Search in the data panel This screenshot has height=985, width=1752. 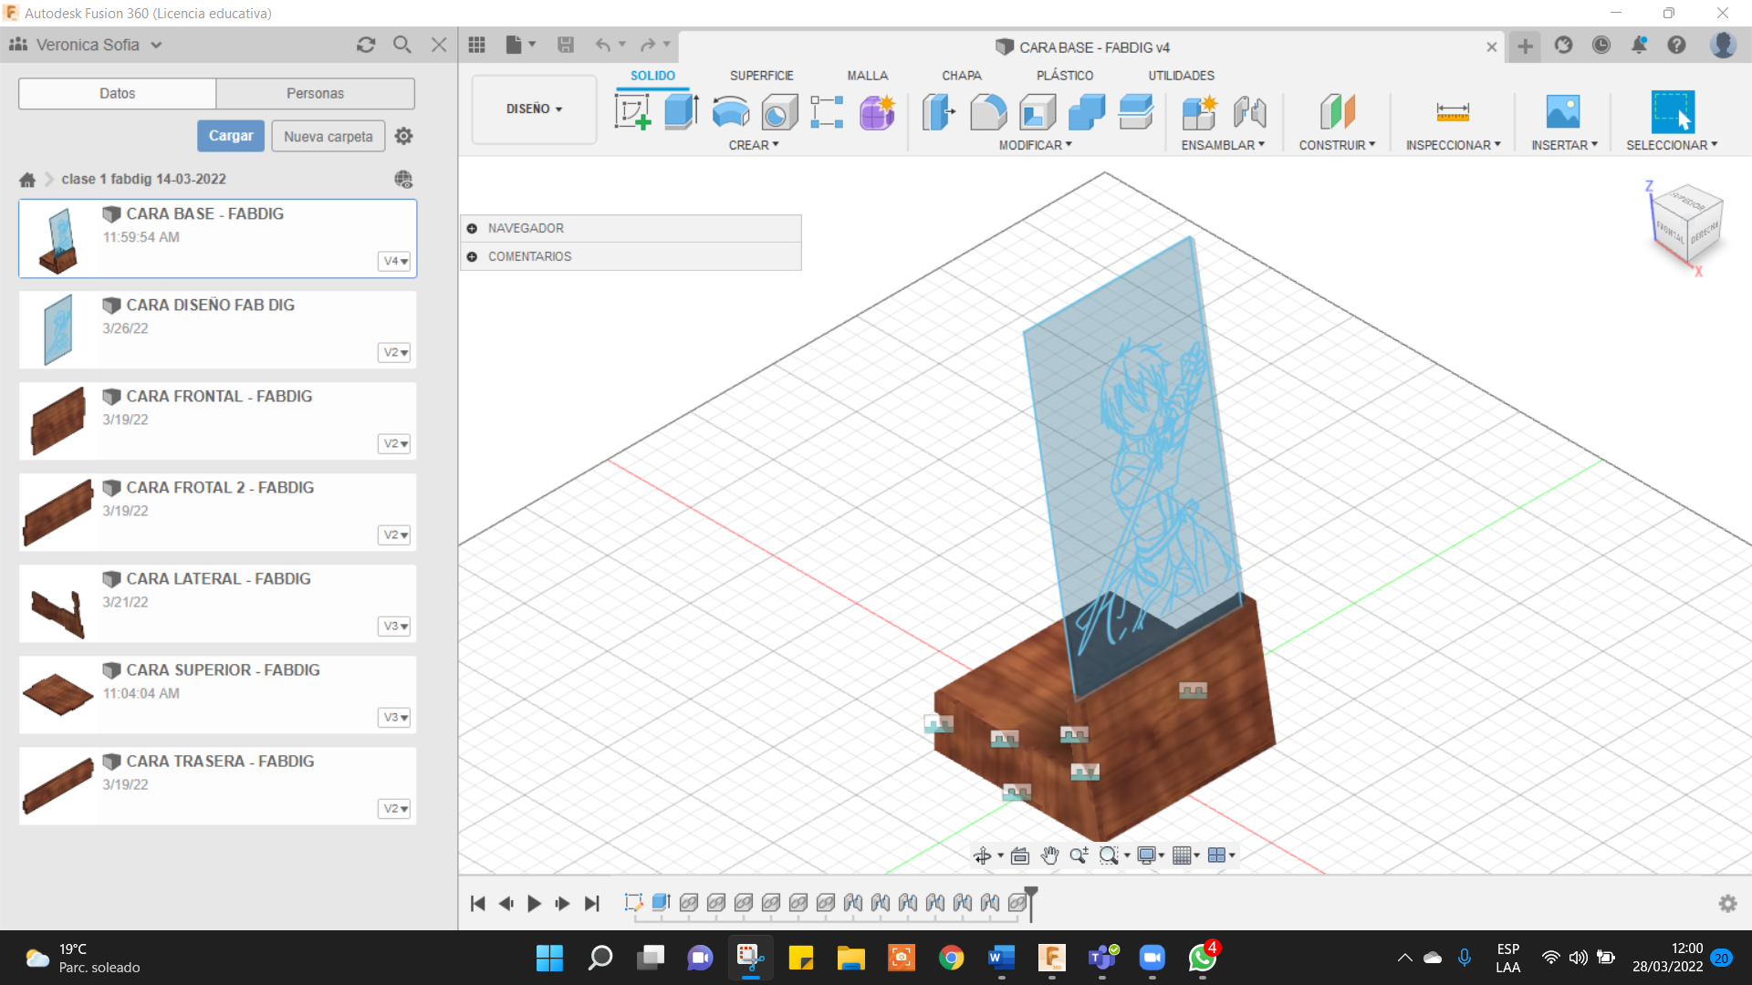pyautogui.click(x=402, y=45)
